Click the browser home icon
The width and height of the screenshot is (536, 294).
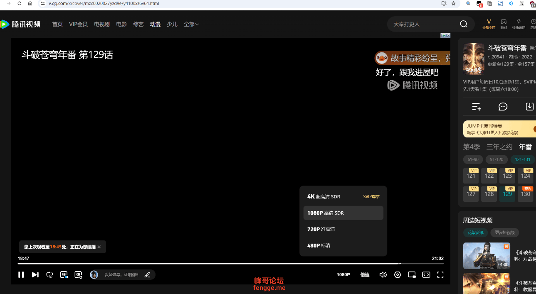pos(30,3)
